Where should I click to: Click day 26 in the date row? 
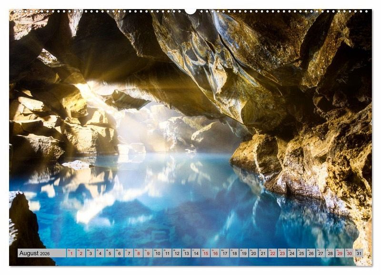[311, 253]
